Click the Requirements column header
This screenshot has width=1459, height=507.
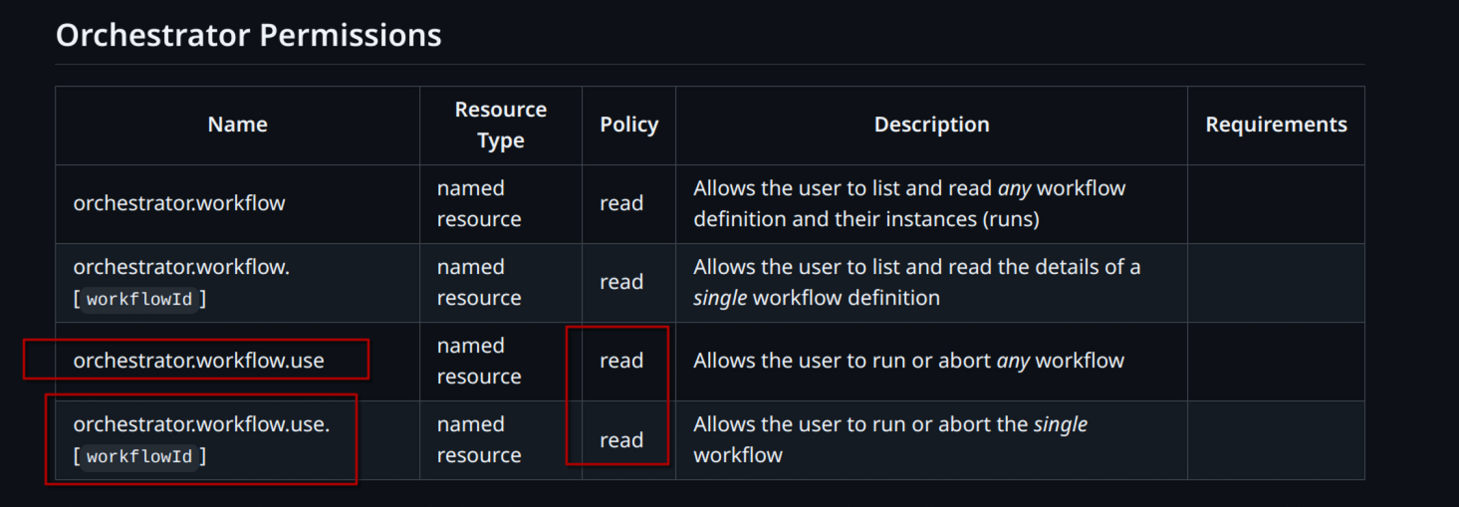[x=1276, y=125]
